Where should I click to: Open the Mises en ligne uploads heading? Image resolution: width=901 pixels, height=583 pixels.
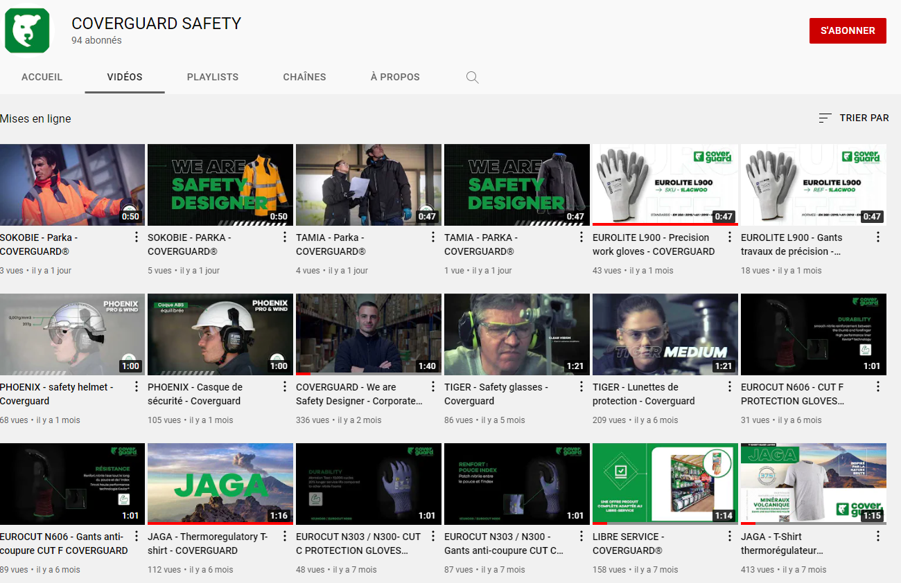tap(35, 118)
